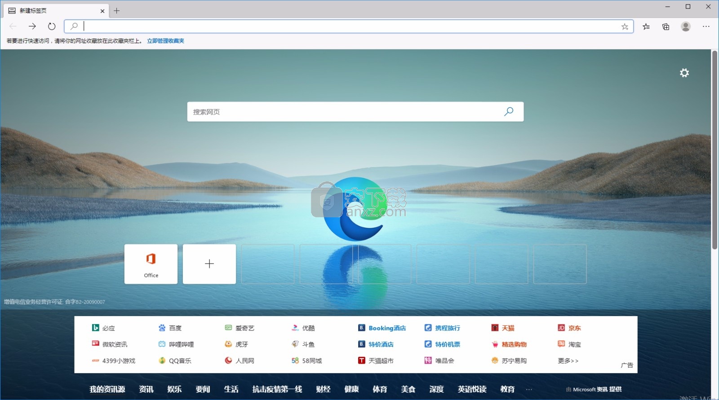Open the 虎牙 link
This screenshot has width=719, height=400.
pos(236,344)
